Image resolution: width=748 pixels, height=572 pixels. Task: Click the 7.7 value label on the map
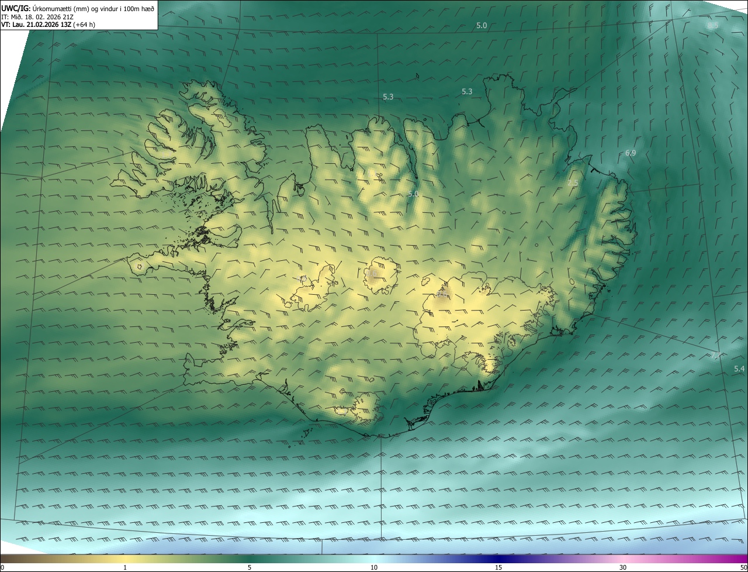point(715,356)
